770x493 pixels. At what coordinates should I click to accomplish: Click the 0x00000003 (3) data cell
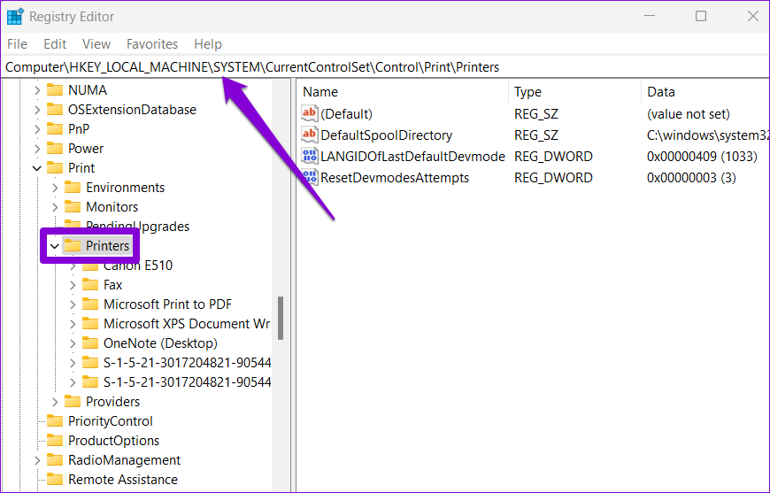click(x=691, y=177)
